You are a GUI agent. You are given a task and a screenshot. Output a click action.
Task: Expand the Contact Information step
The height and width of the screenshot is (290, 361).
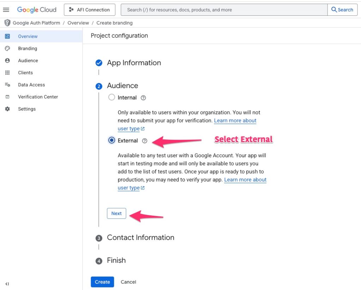[140, 238]
